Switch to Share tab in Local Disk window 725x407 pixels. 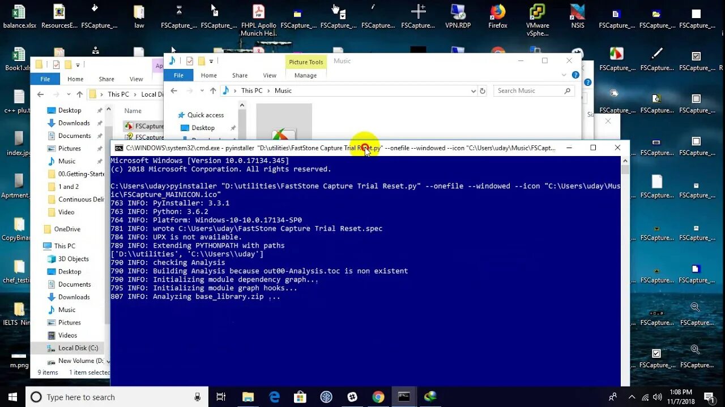(x=106, y=79)
